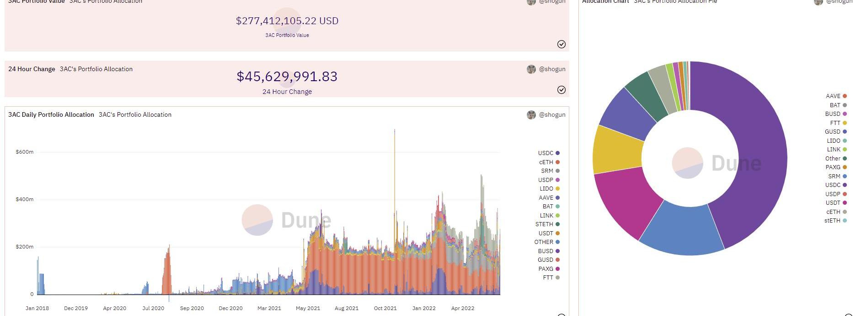Screen dimensions: 856x316
Task: Click the checkmark icon in the 24 Hour Change panel
Action: (562, 90)
